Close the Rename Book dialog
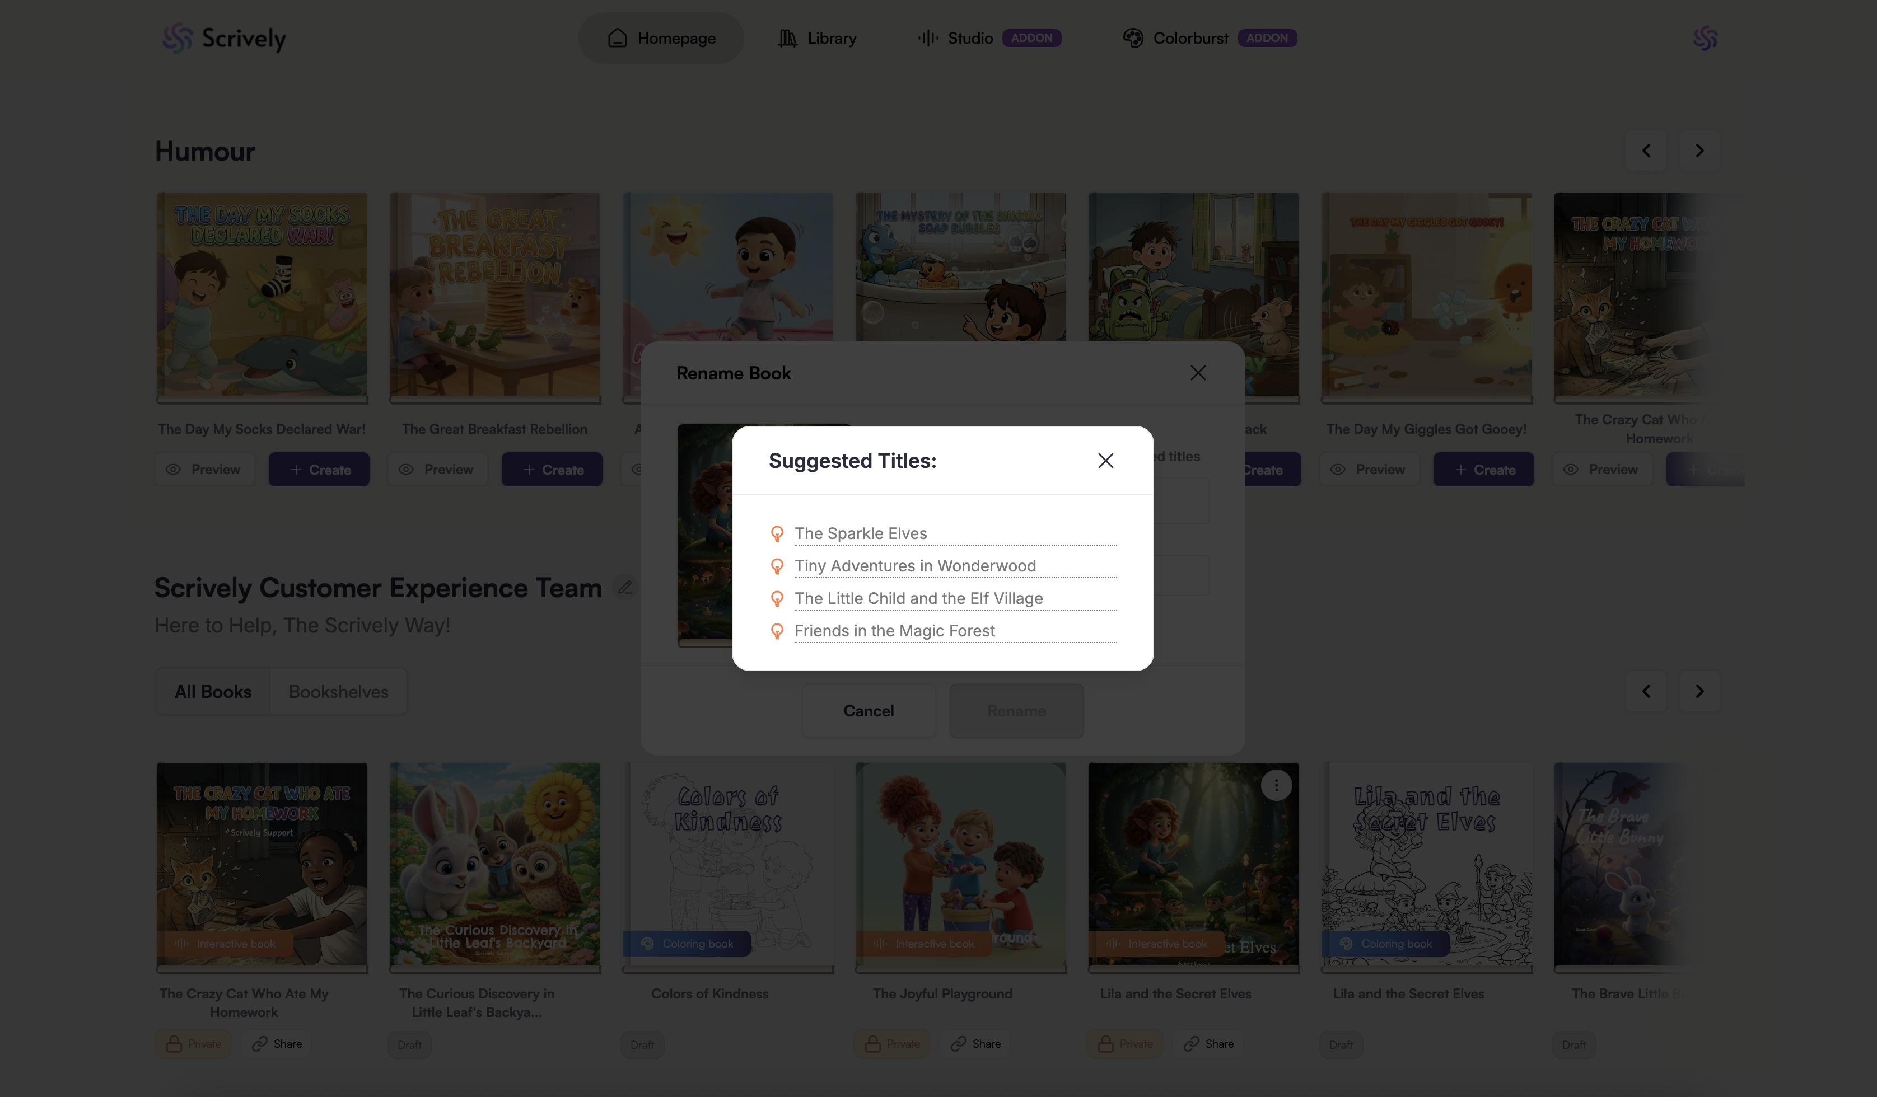Viewport: 1877px width, 1097px height. click(1198, 373)
